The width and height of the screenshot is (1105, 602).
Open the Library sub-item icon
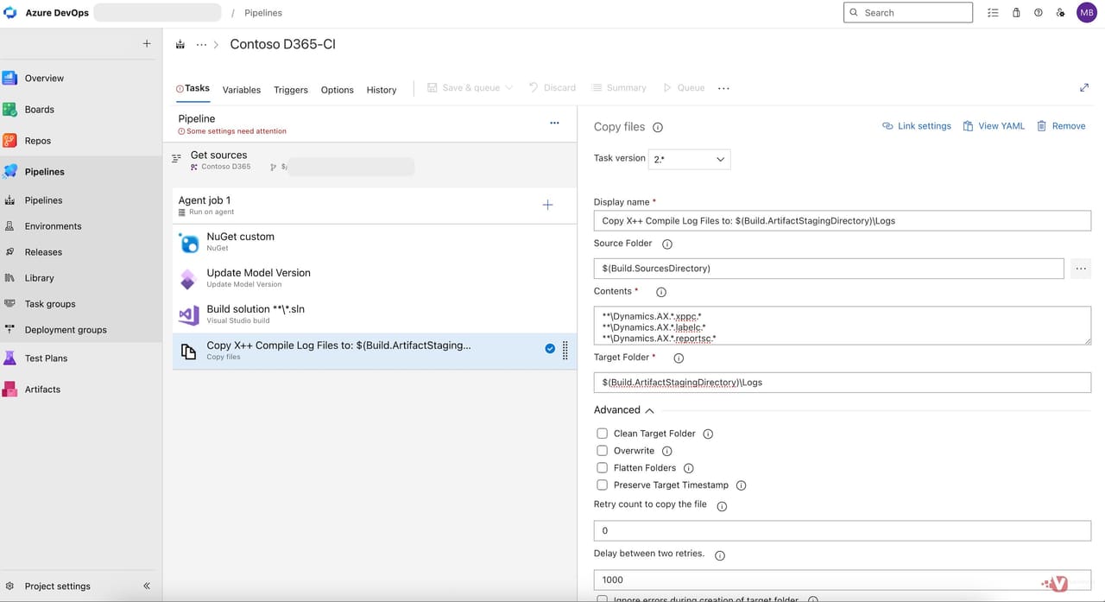(x=9, y=278)
